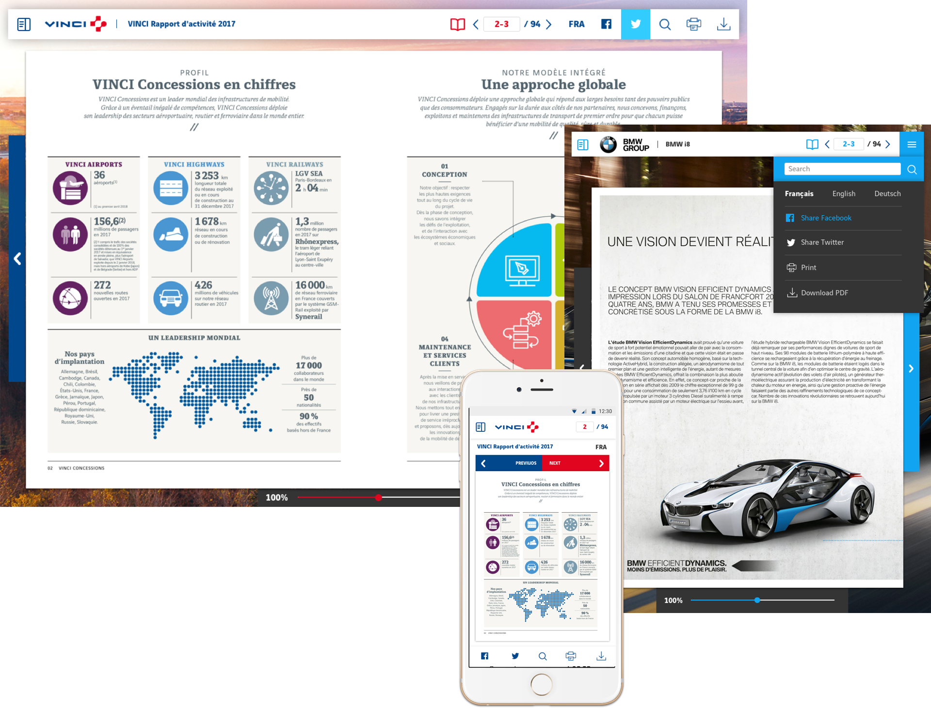Download PDF from VINCI toolbar
931x708 pixels.
pyautogui.click(x=723, y=24)
